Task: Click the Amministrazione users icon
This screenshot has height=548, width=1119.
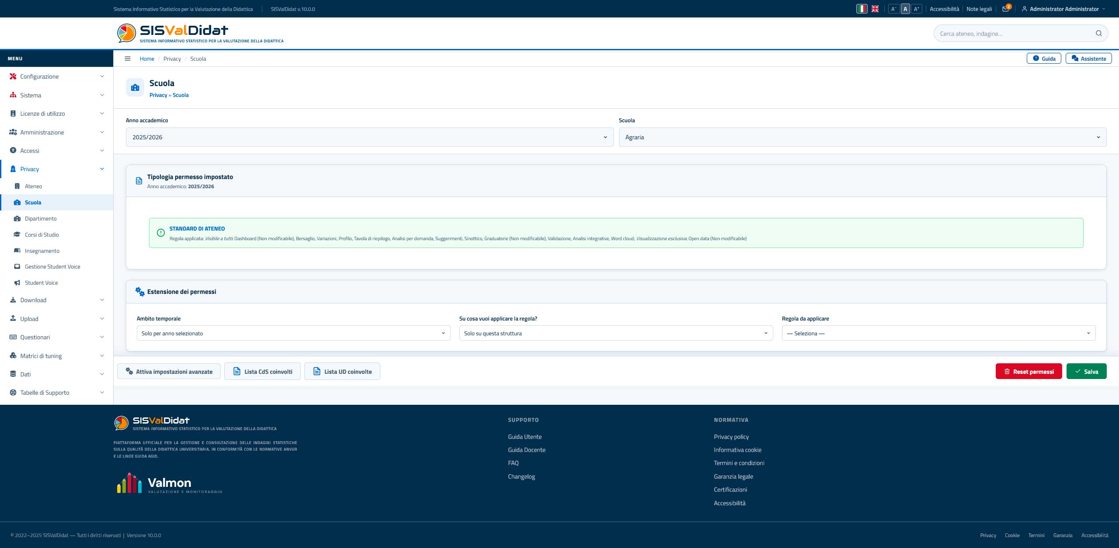Action: point(13,132)
